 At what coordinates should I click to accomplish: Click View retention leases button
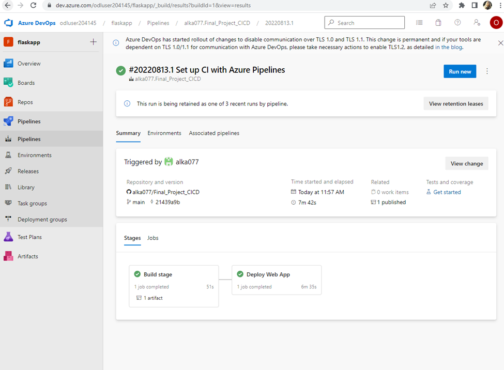coord(456,103)
